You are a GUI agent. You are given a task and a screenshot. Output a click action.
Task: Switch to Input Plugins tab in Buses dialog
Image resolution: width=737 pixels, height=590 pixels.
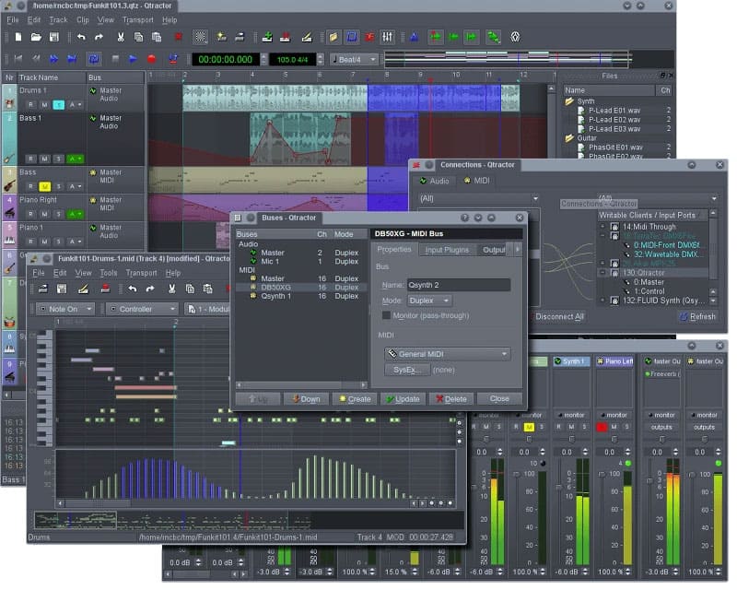pyautogui.click(x=447, y=250)
